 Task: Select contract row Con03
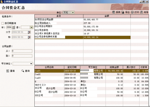[x=92, y=78]
